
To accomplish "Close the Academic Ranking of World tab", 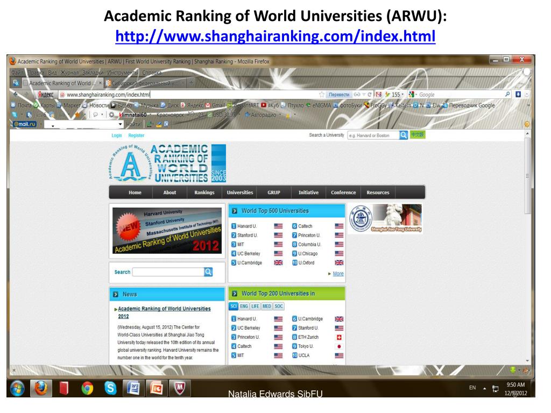I will click(100, 83).
